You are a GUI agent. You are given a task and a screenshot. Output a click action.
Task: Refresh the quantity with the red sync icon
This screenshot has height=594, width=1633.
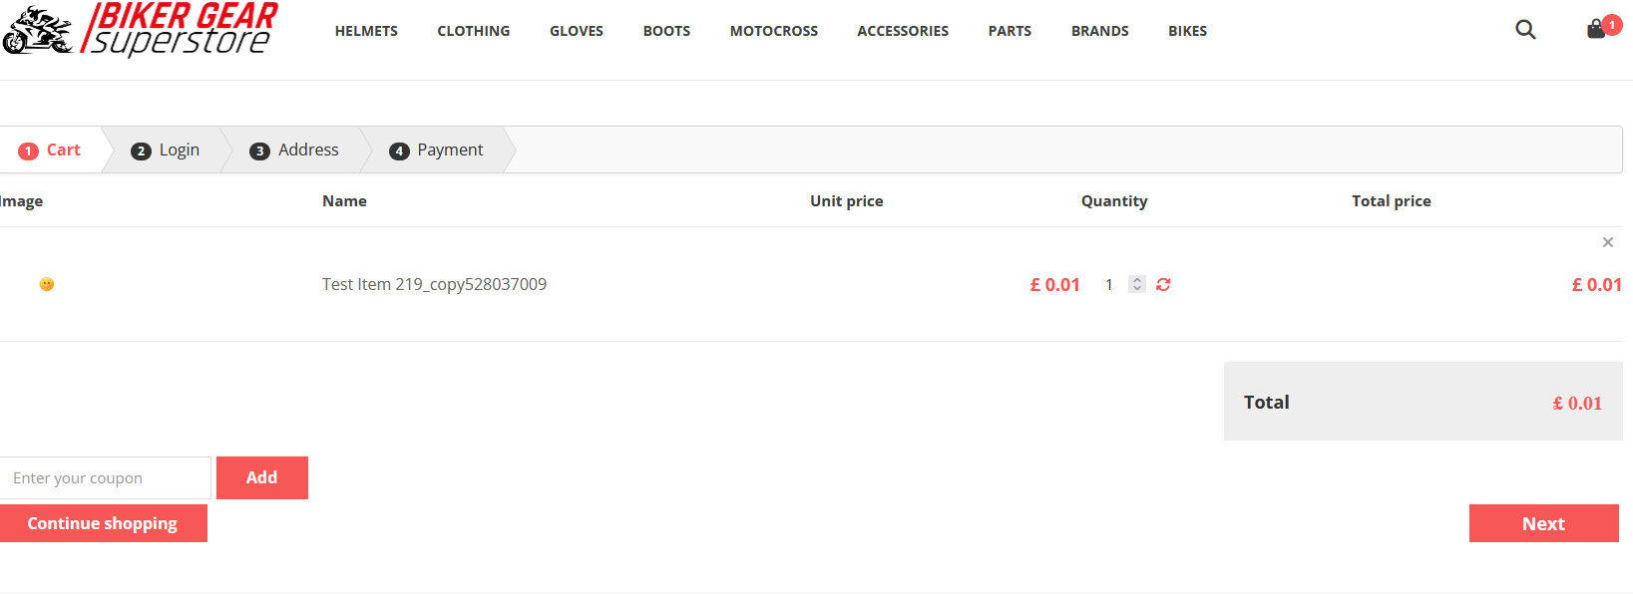(x=1163, y=285)
